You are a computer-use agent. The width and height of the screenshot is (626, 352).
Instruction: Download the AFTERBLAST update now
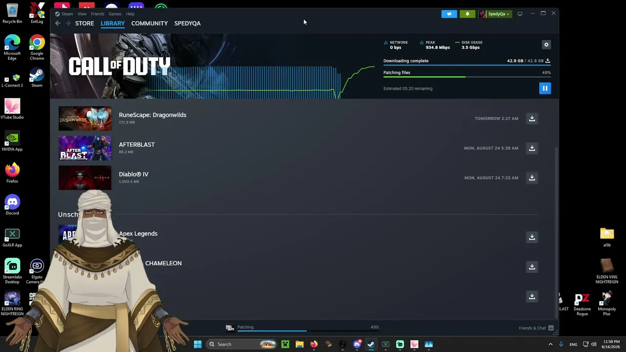(x=532, y=148)
